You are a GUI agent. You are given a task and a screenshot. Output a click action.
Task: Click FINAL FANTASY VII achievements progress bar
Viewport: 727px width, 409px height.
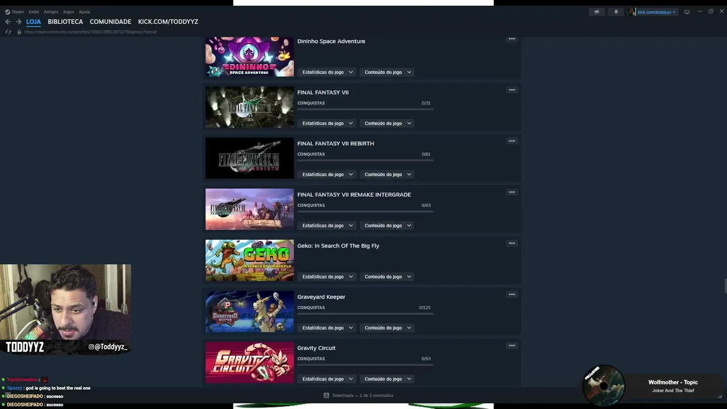coord(365,109)
